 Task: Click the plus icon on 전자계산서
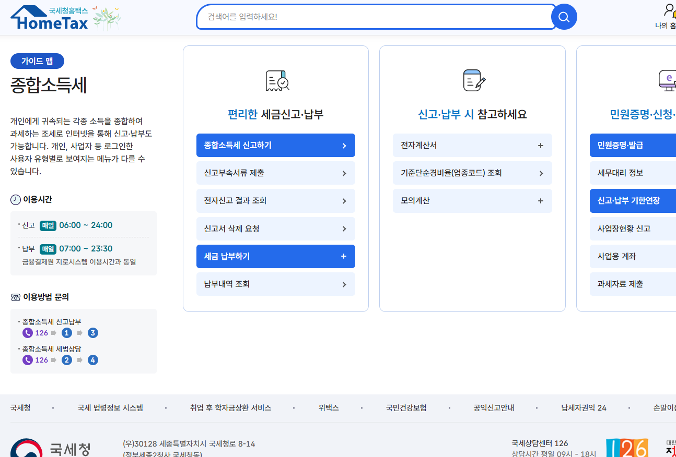click(x=541, y=146)
